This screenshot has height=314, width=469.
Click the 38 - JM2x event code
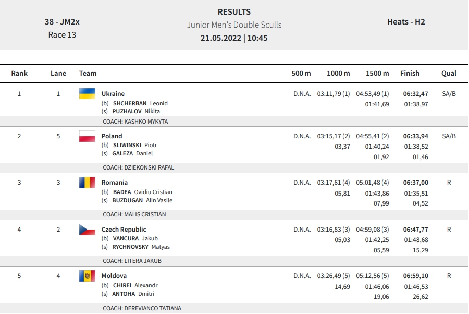pos(62,22)
